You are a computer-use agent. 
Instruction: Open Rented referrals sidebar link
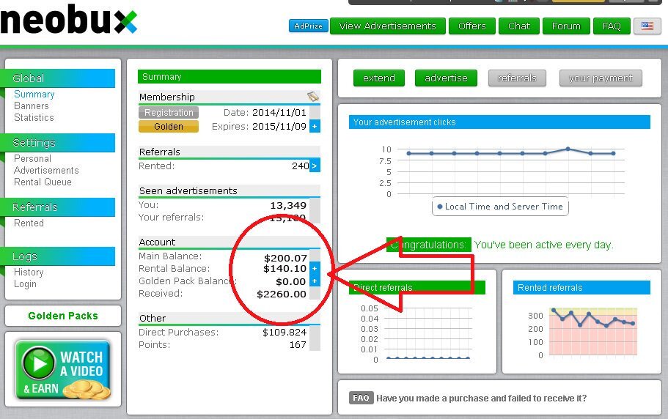pyautogui.click(x=29, y=223)
